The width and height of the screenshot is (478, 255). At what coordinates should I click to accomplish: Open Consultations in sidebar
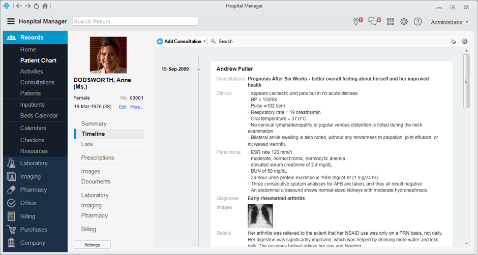click(x=37, y=83)
